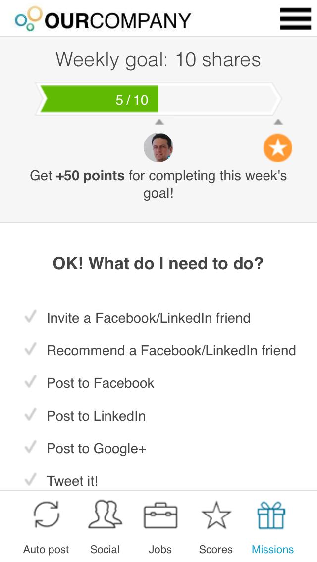Image resolution: width=317 pixels, height=562 pixels.
Task: Switch to the Auto post tab label
Action: pos(46,549)
